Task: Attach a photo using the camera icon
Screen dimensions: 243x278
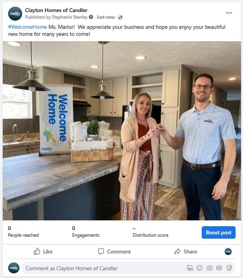Action: (x=209, y=268)
